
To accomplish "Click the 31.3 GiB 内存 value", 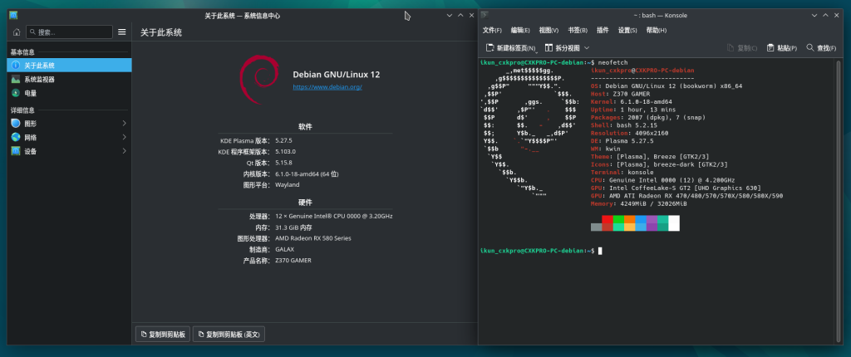I will 293,227.
